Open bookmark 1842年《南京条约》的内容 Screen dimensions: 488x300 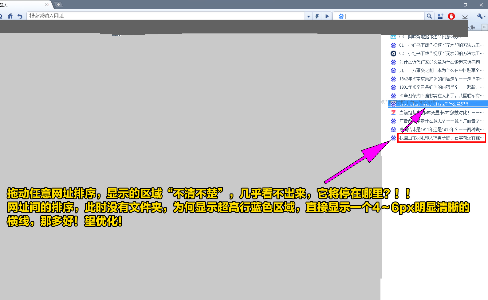441,79
